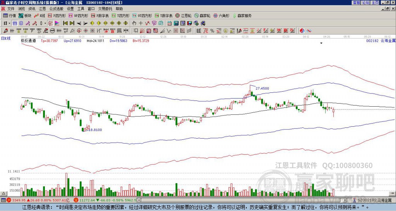396x211 pixels.
Task: Click the 27.4500 high price label
Action: coord(262,89)
